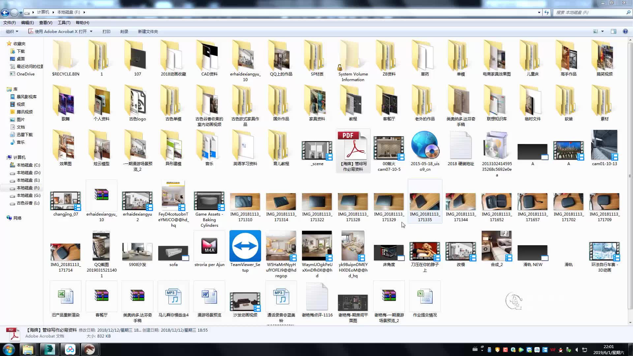Expand the 组织 dropdown menu
Viewport: 633px width, 356px height.
pyautogui.click(x=12, y=31)
